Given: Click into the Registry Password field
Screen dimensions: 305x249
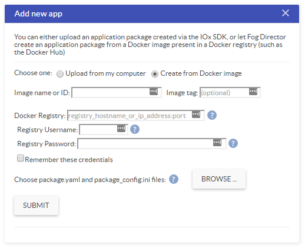Looking at the screenshot, I should pyautogui.click(x=152, y=144).
